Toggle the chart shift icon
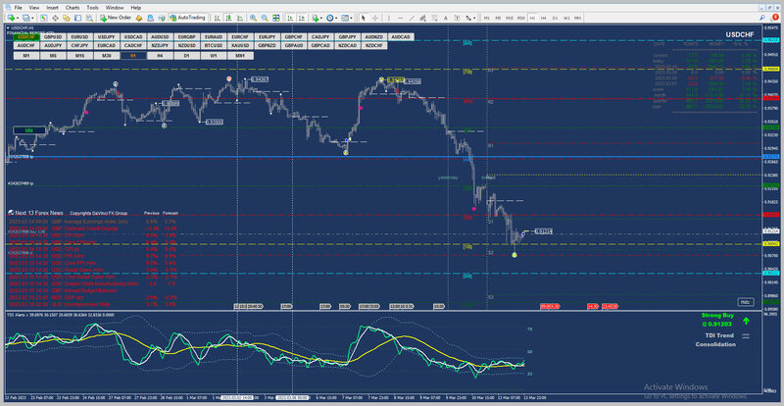Viewport: 784px width, 406px height. coord(303,18)
